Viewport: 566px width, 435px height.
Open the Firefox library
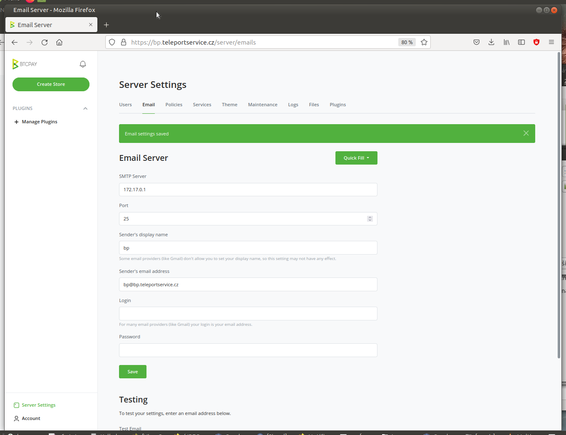[506, 42]
